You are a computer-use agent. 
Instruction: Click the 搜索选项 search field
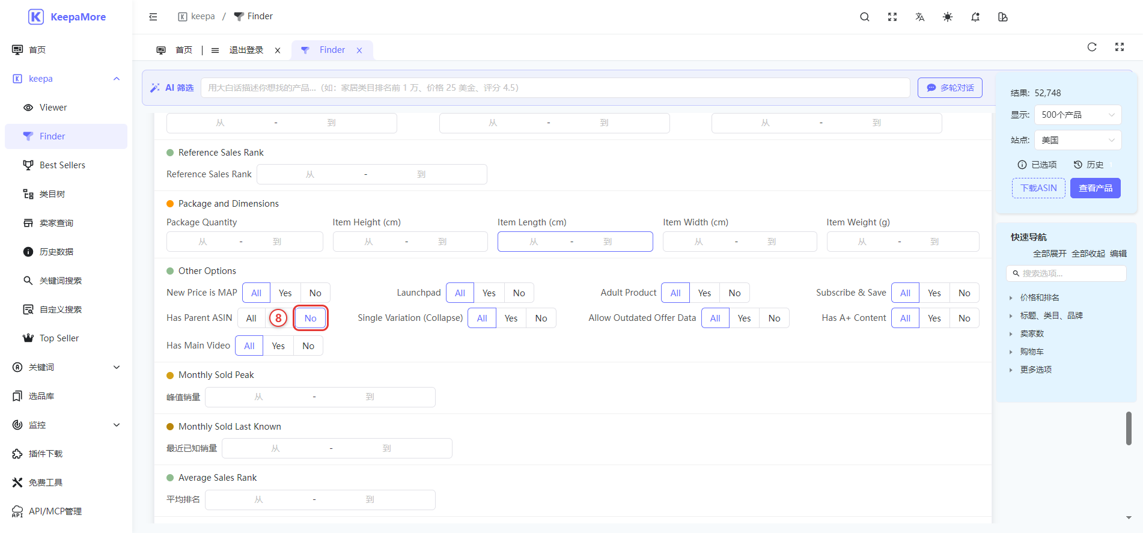pyautogui.click(x=1066, y=273)
